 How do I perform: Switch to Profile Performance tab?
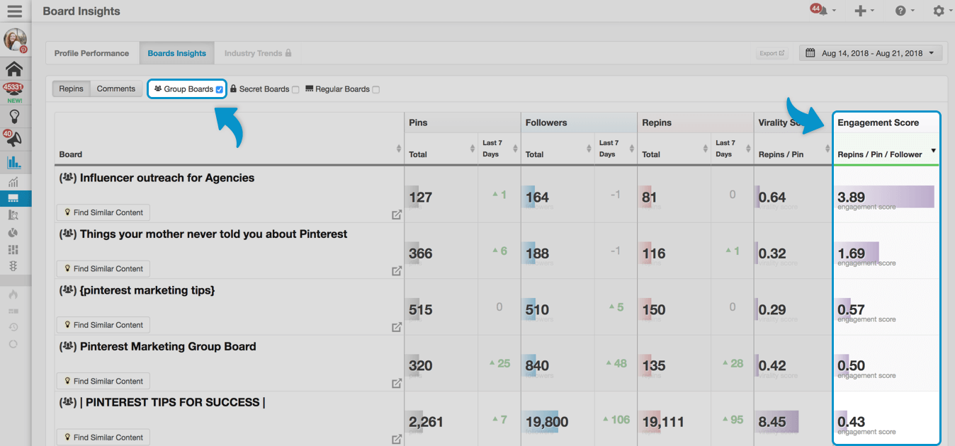coord(91,53)
